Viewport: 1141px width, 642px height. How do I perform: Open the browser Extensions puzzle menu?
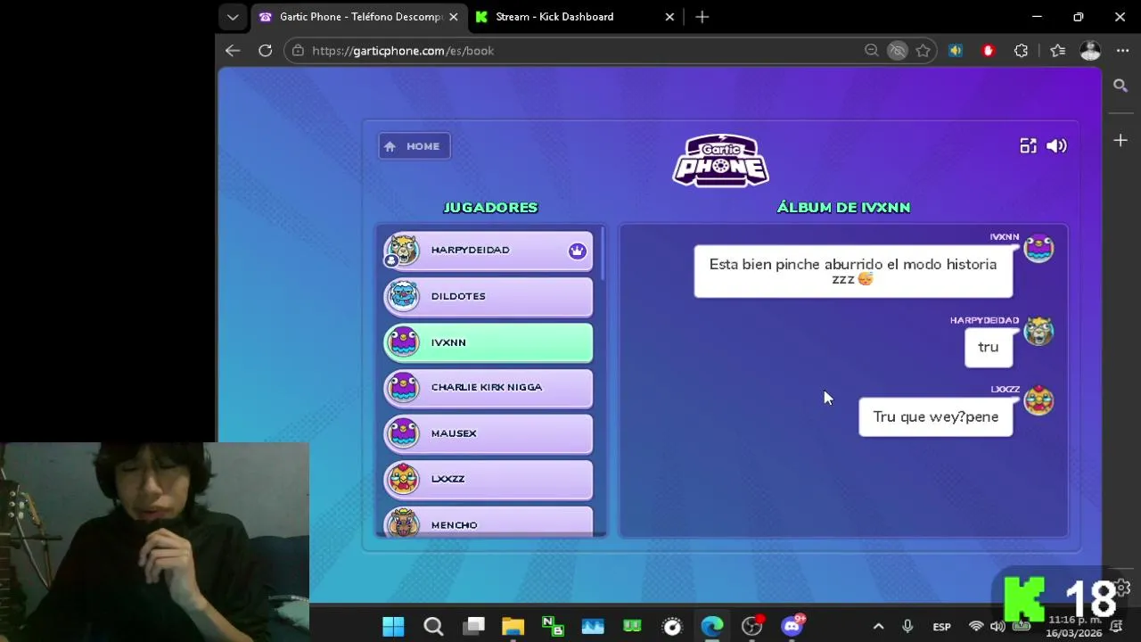1022,51
